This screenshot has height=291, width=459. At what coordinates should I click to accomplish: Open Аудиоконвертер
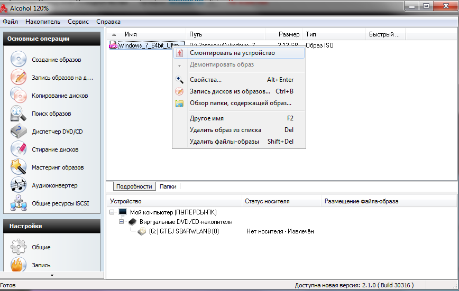point(54,185)
